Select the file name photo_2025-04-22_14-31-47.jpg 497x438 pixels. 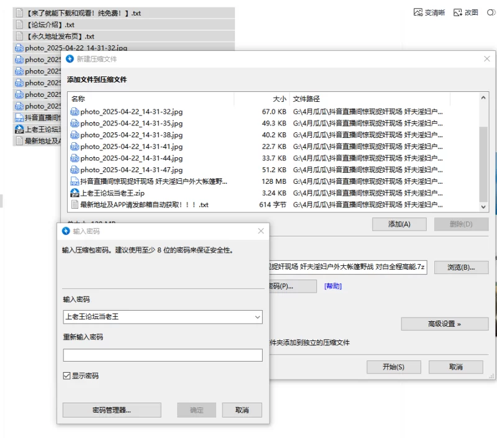pyautogui.click(x=132, y=170)
